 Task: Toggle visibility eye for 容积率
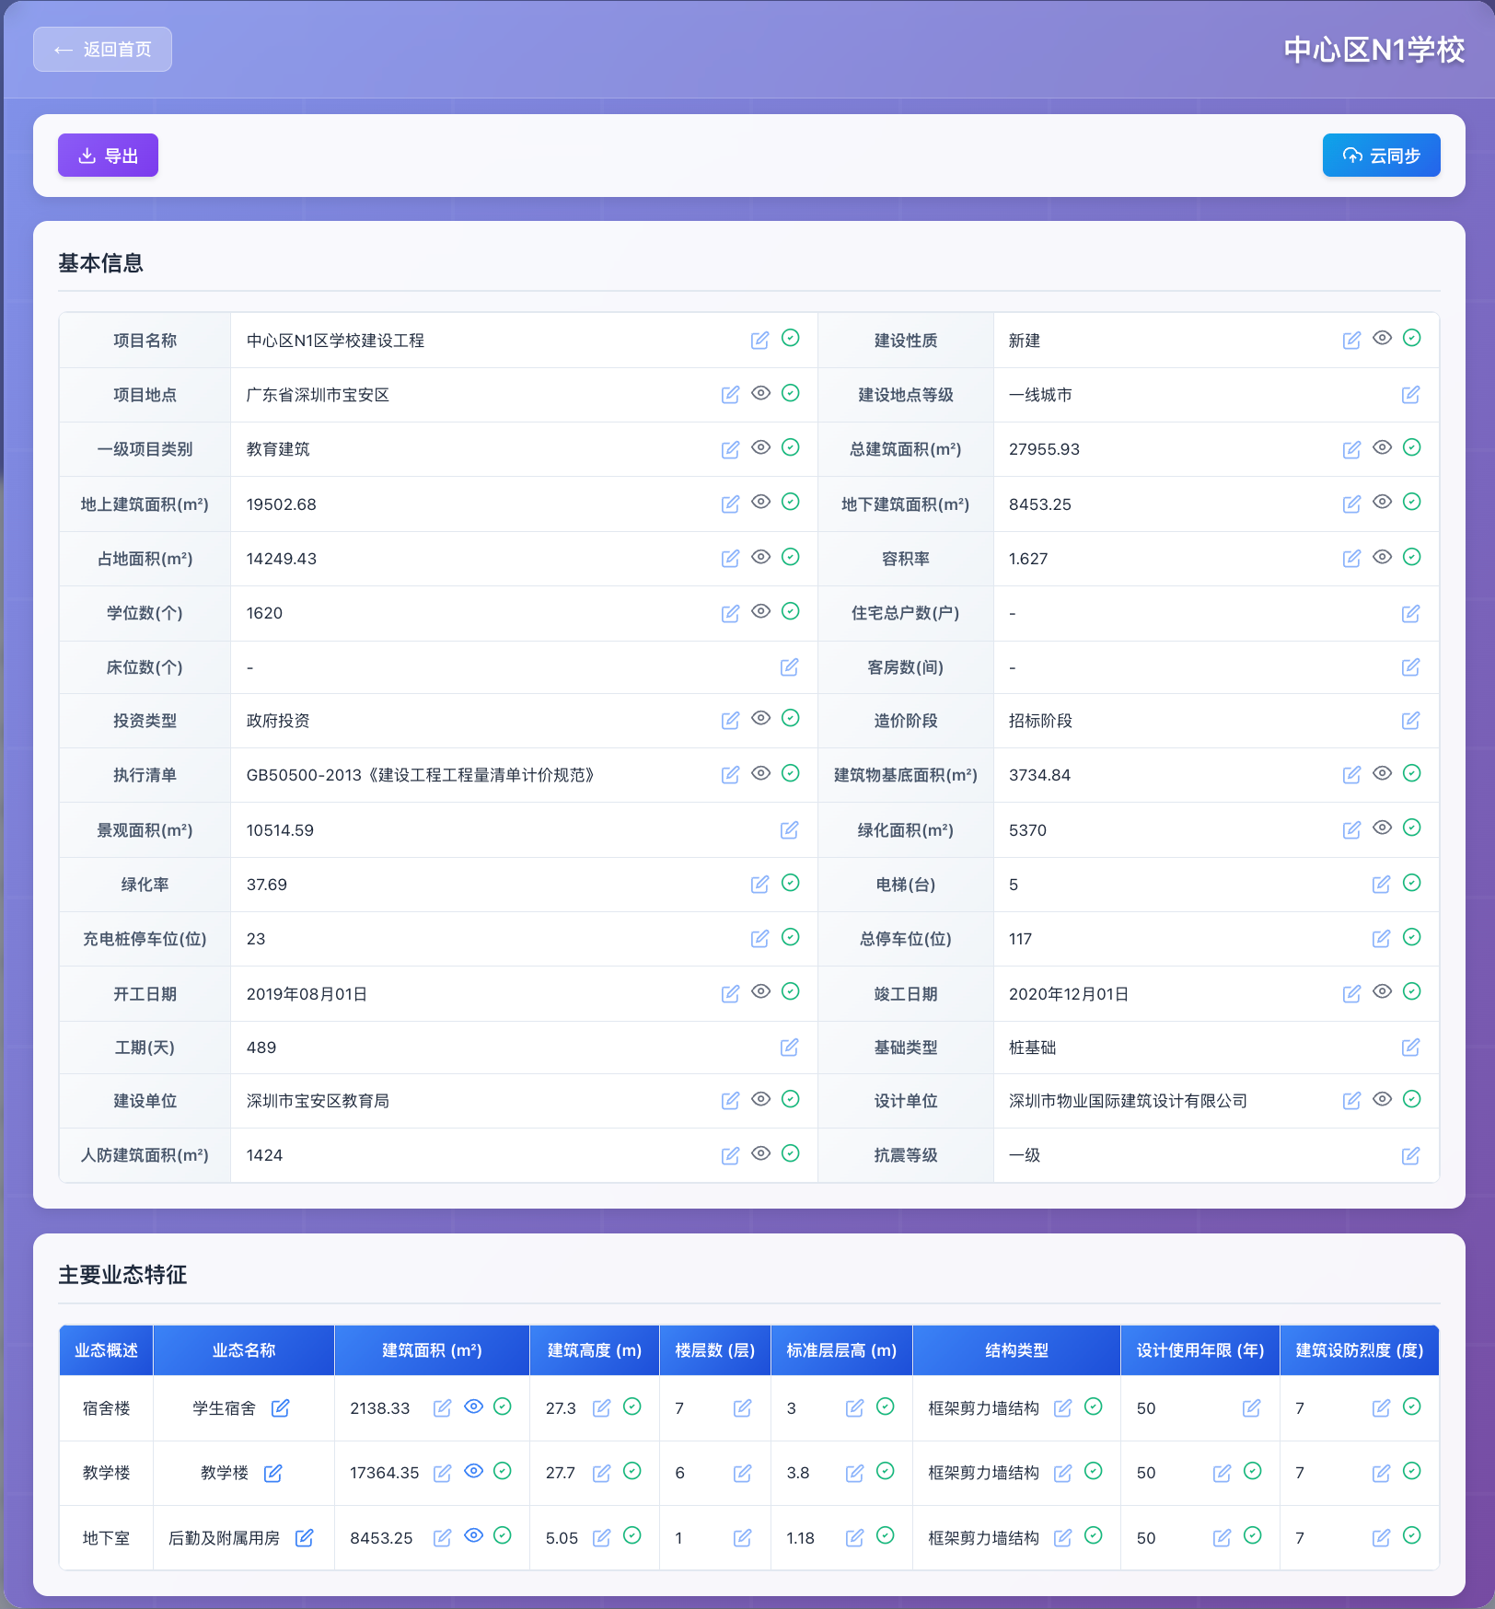tap(1382, 557)
